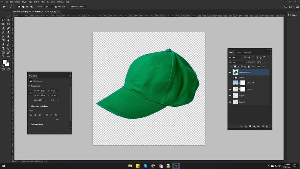Select the Crop tool
Screen dimensions: 300x169
tap(3, 24)
